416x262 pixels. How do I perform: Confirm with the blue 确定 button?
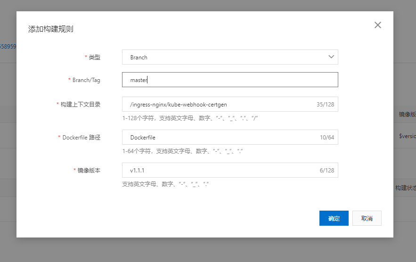click(334, 218)
